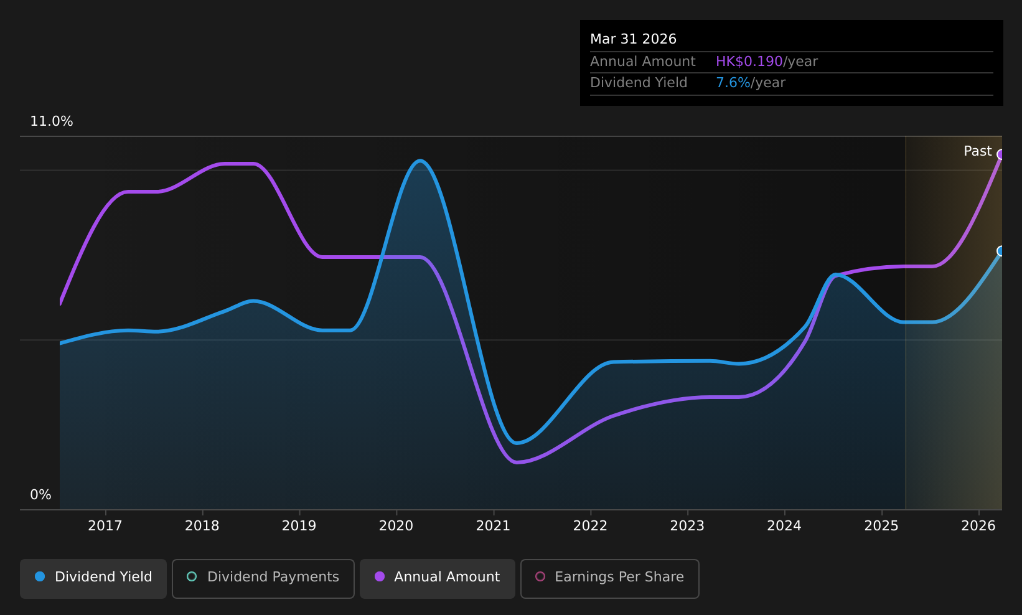This screenshot has height=615, width=1022.
Task: Click the HK$0.190 annual amount value
Action: point(749,62)
